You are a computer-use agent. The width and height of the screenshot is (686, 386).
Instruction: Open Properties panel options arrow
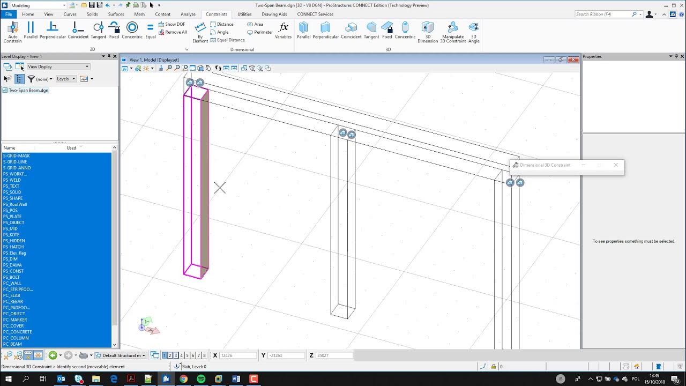(x=670, y=56)
